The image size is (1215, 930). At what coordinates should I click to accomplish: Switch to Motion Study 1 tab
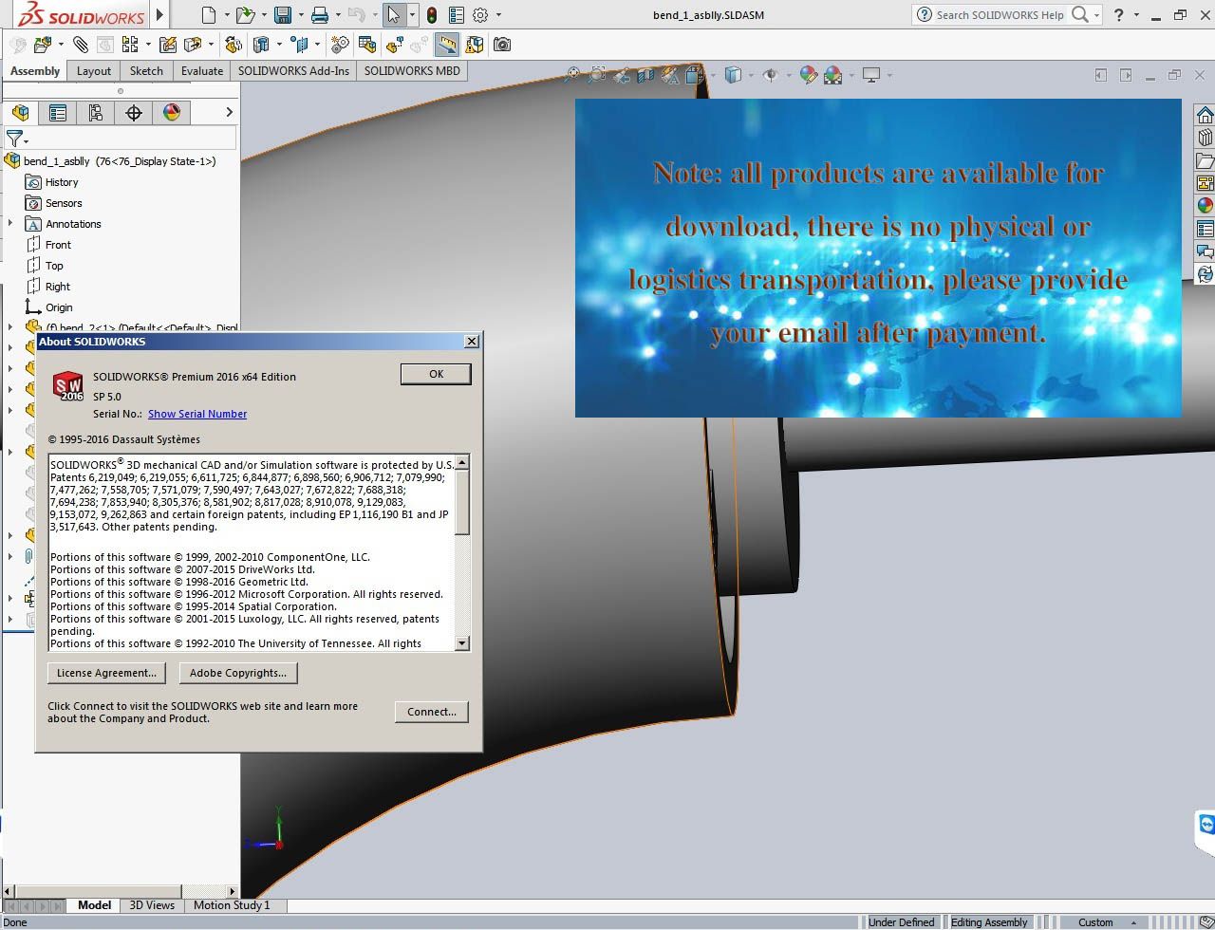pos(232,905)
